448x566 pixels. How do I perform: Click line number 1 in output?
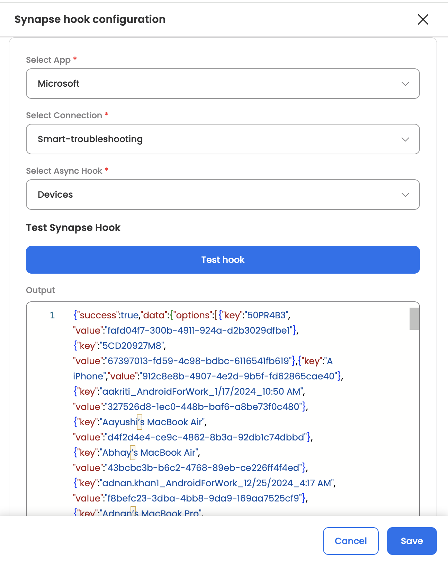tap(52, 315)
